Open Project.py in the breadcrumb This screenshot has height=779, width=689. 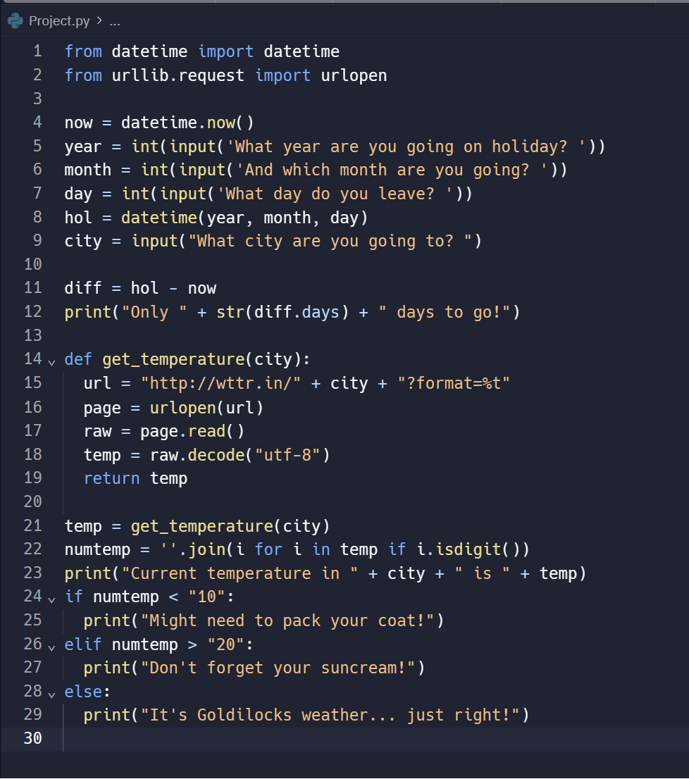click(59, 21)
